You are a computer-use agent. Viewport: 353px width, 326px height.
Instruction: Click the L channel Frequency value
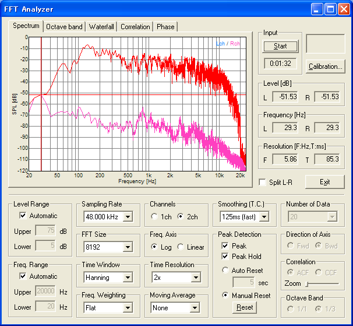coord(285,128)
